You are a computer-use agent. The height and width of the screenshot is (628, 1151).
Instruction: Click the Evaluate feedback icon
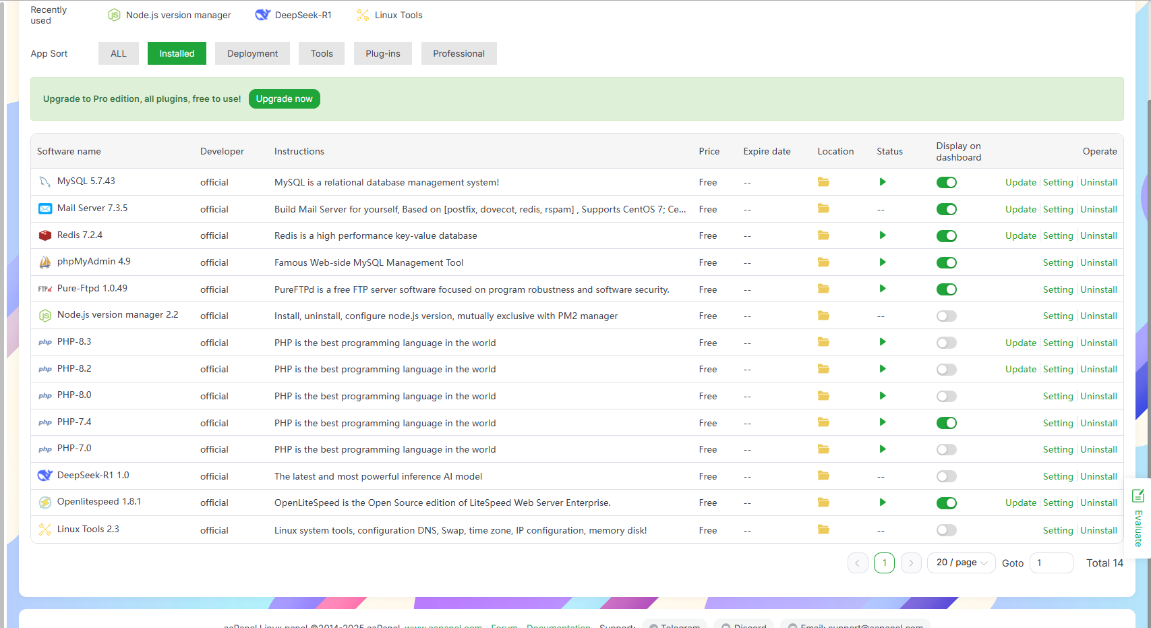pos(1138,496)
